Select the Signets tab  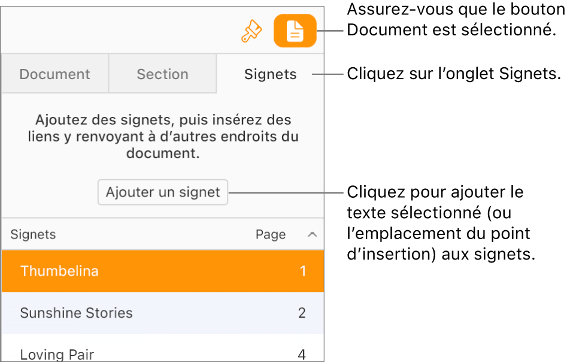(270, 74)
